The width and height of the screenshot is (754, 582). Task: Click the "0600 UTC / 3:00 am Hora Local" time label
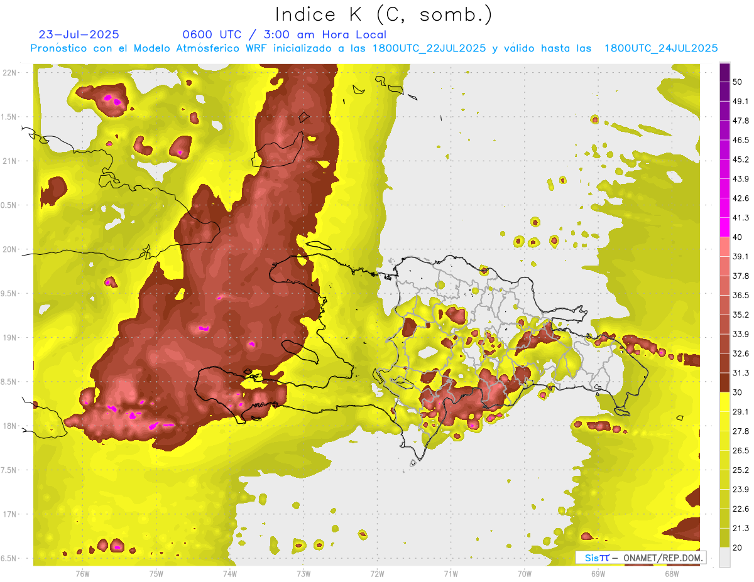tap(284, 35)
